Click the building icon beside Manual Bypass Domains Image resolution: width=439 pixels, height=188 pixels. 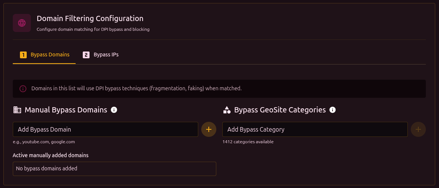[17, 110]
